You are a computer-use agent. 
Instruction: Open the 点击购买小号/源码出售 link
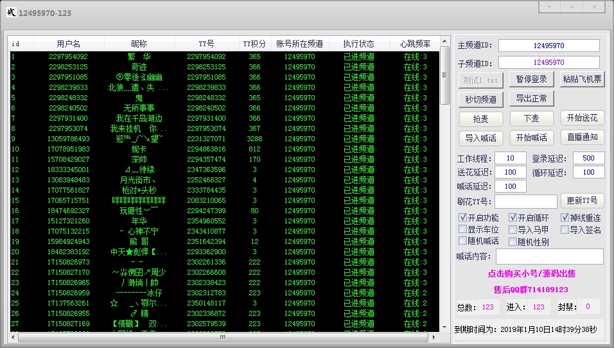(x=531, y=274)
